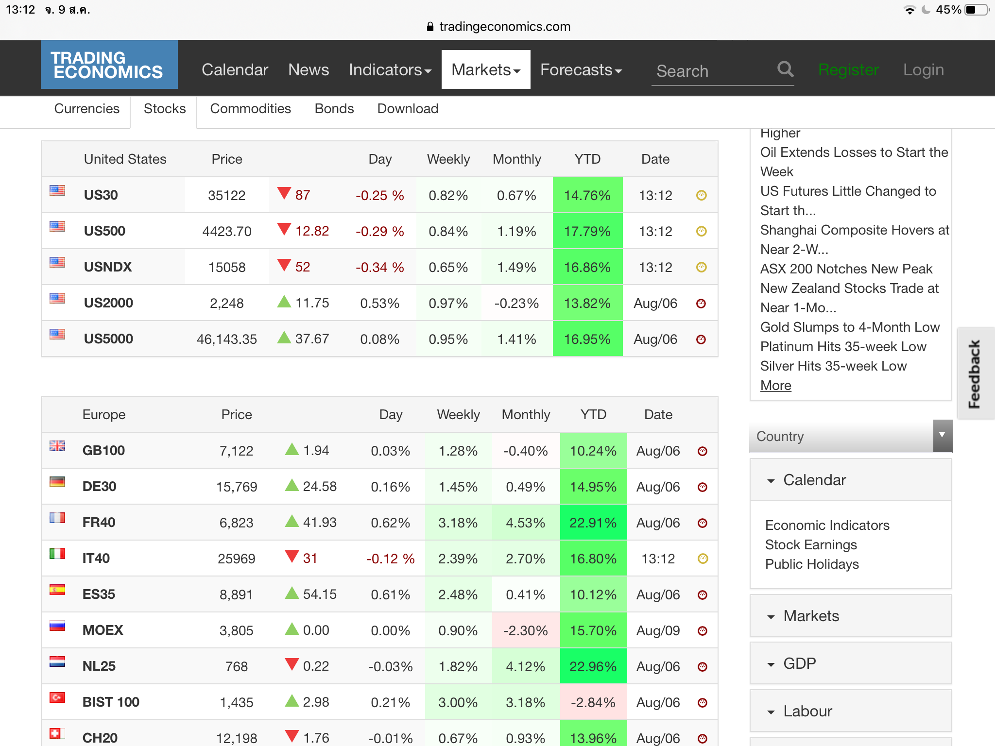Open the Platinum Hits 35-week Low headline

coord(843,347)
